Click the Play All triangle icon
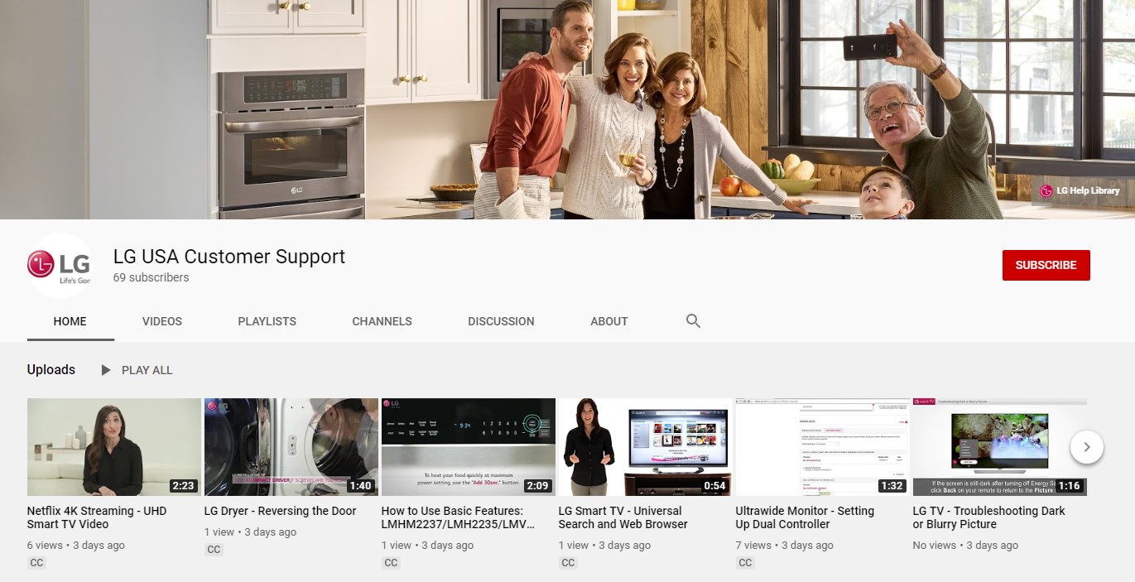This screenshot has width=1135, height=582. coord(106,370)
